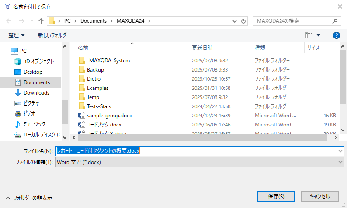Click the キャンセル button
Image resolution: width=347 pixels, height=208 pixels.
click(x=320, y=197)
